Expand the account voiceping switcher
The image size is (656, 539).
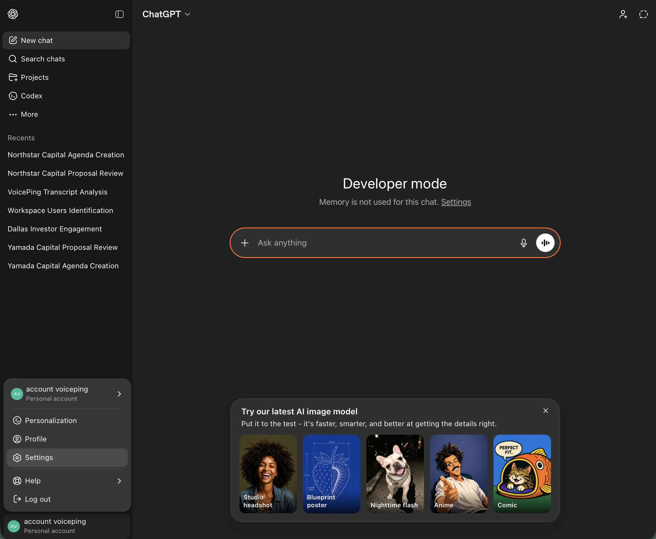pos(67,394)
